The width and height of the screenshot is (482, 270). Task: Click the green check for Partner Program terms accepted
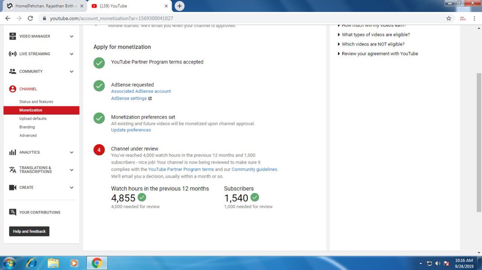(x=99, y=63)
